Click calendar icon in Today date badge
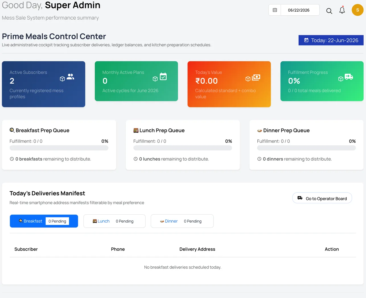Image resolution: width=366 pixels, height=298 pixels. [x=306, y=40]
